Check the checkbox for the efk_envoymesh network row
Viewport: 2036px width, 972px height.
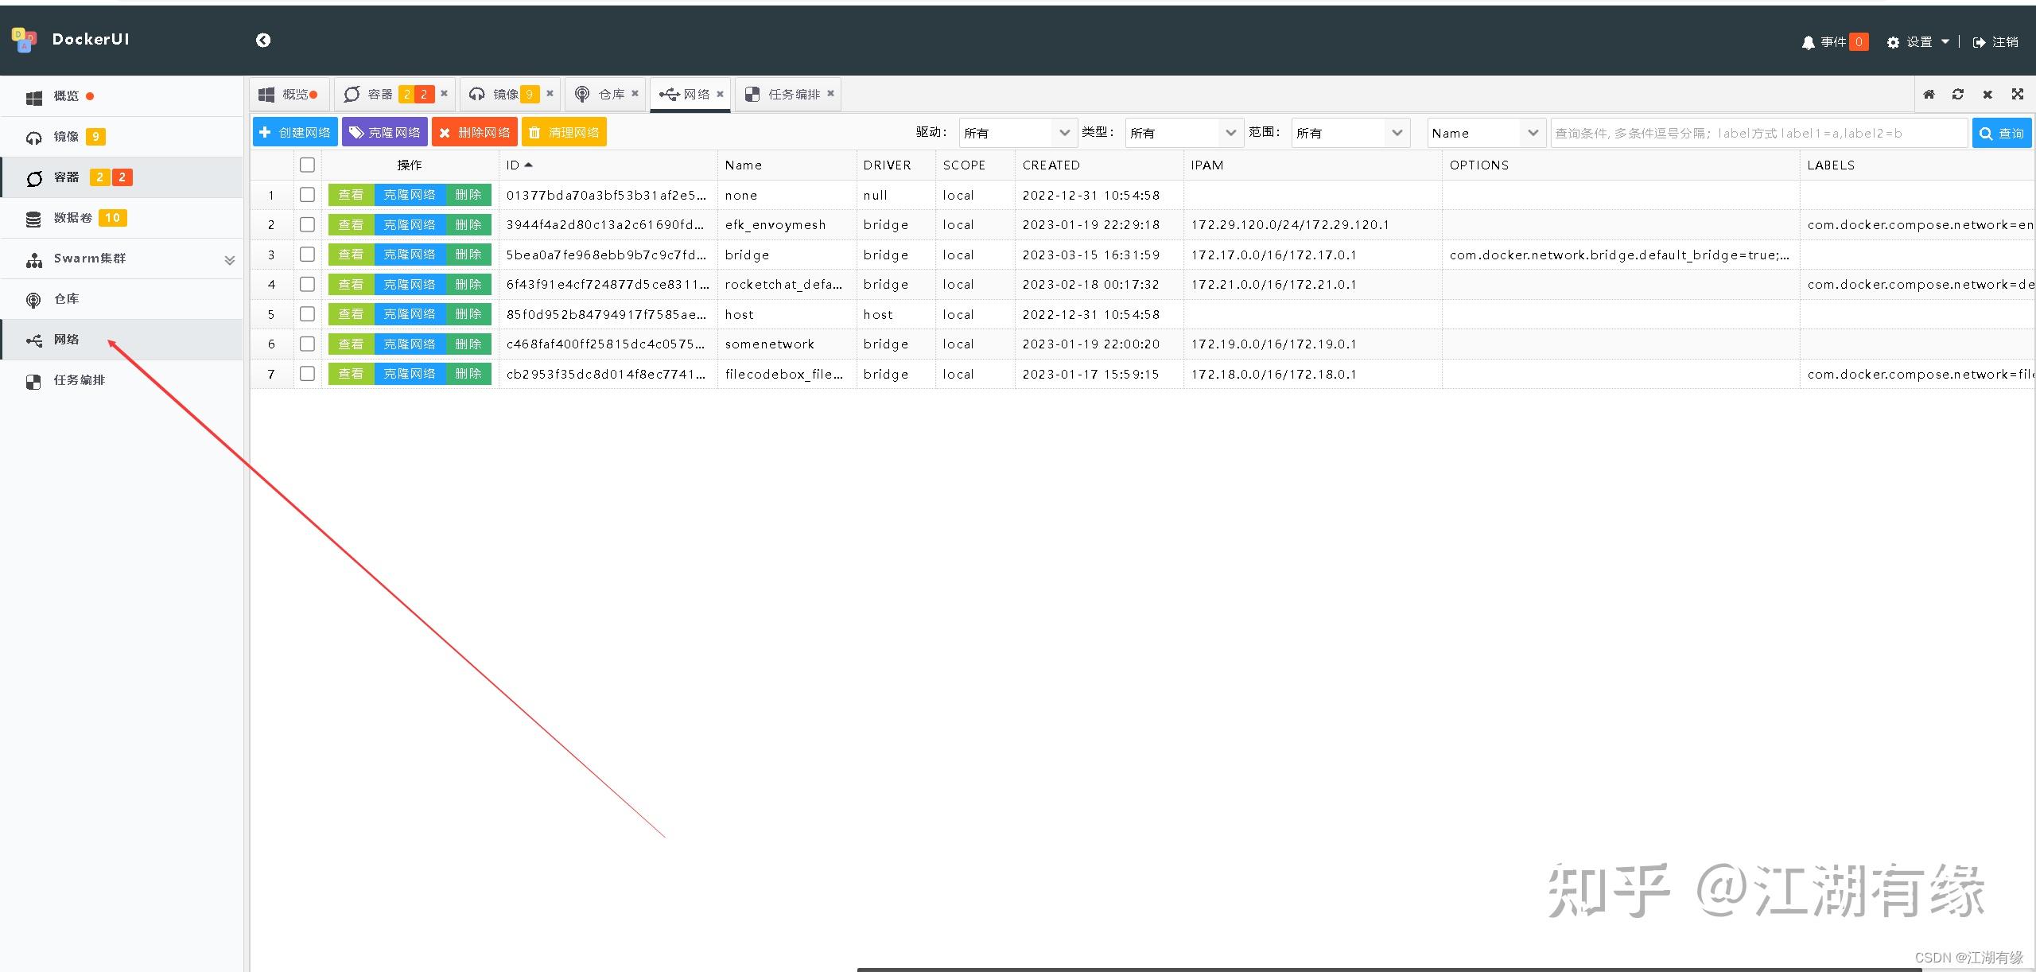(307, 224)
